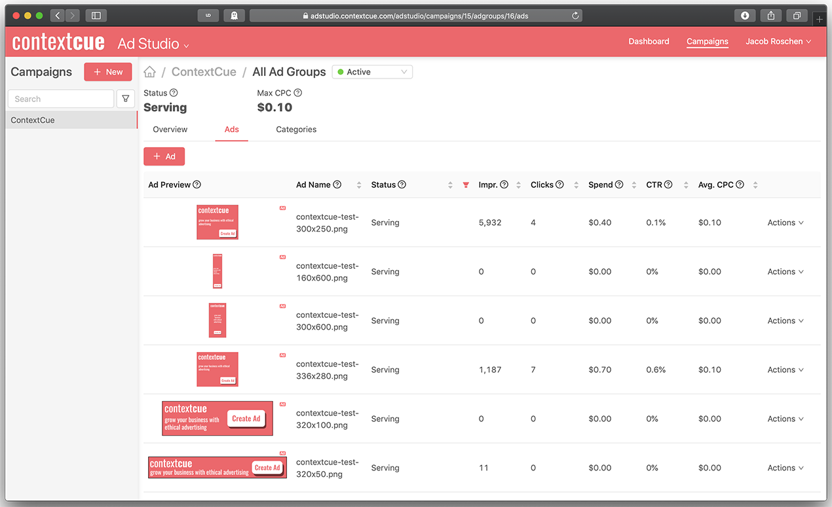Image resolution: width=832 pixels, height=507 pixels.
Task: Click the home breadcrumb icon
Action: [x=150, y=72]
